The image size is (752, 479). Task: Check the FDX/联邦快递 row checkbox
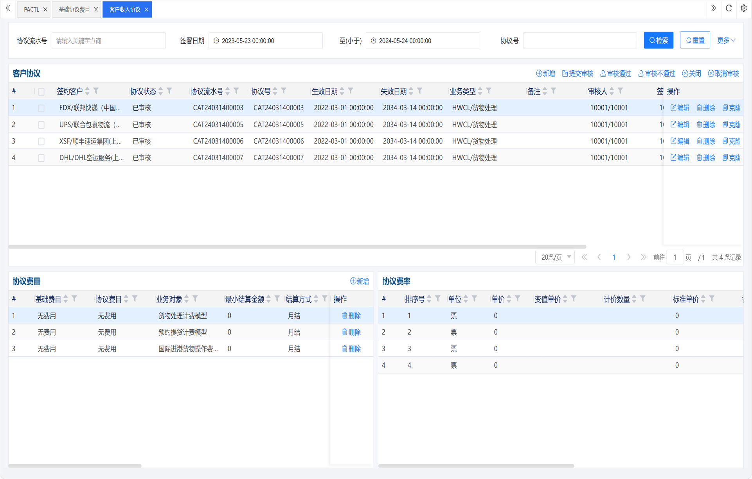tap(41, 108)
